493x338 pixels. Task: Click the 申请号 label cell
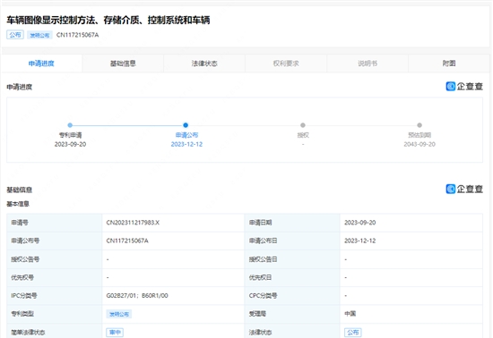click(55, 223)
